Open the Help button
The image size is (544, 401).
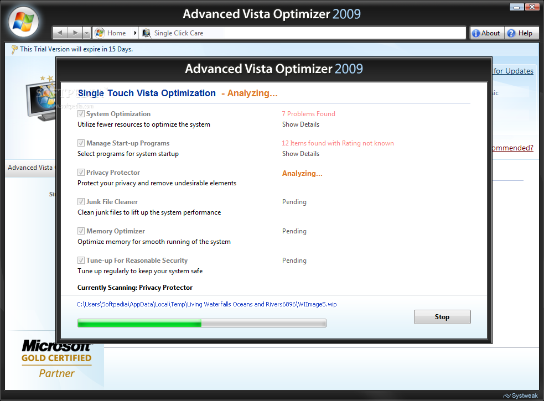point(521,33)
